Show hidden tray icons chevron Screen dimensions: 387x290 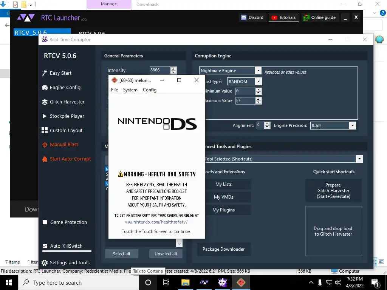311,282
